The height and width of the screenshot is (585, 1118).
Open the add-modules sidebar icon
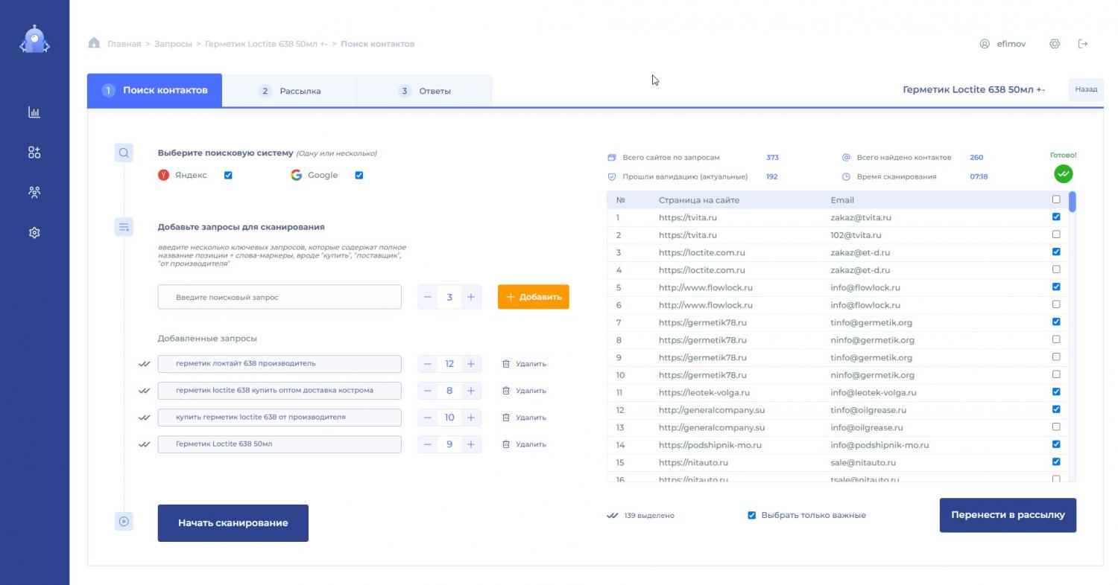(x=34, y=153)
